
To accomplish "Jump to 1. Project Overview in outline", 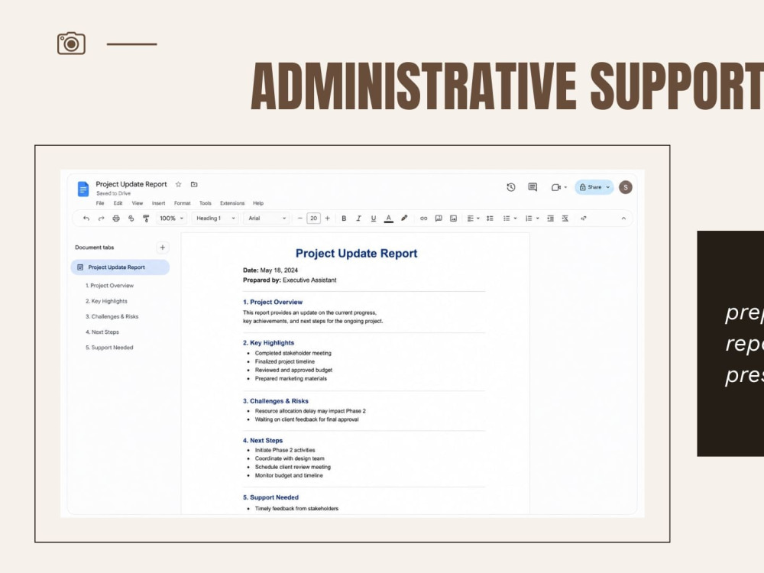I will pos(109,286).
